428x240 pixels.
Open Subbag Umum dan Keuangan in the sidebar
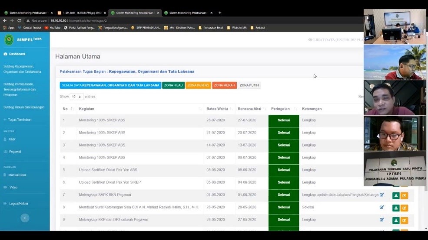24,107
